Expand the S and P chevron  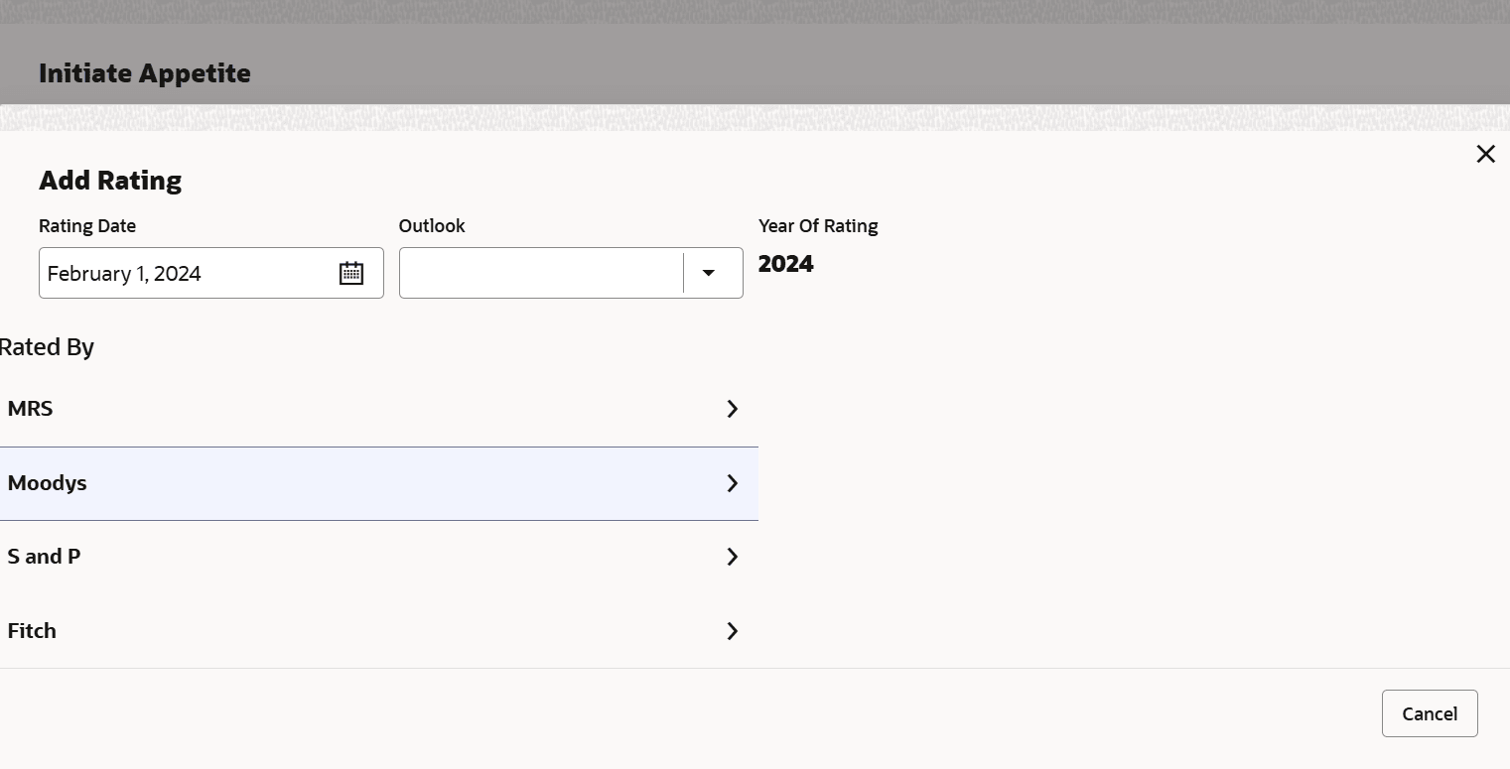point(733,557)
